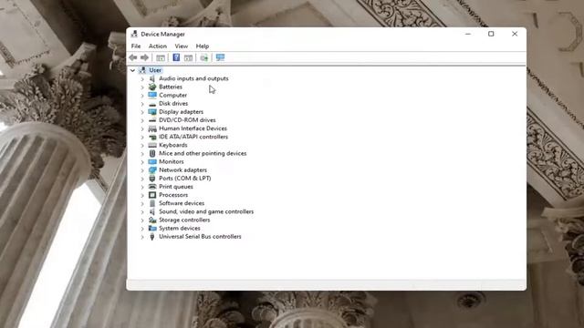Expand the IDE ATA/ATAPI controllers category
The width and height of the screenshot is (584, 328).
click(x=142, y=137)
